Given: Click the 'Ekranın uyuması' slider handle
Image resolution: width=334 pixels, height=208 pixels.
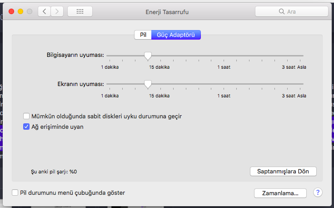Looking at the screenshot, I should pyautogui.click(x=148, y=84).
